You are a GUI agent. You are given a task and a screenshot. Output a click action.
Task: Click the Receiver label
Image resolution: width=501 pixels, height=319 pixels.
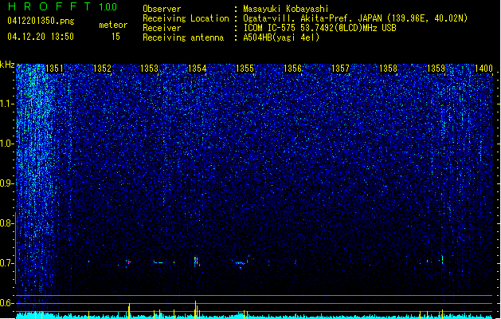click(x=162, y=28)
